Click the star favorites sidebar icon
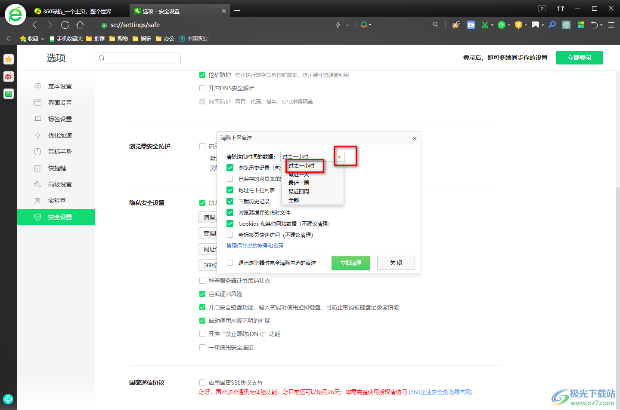The height and width of the screenshot is (410, 620). (9, 59)
